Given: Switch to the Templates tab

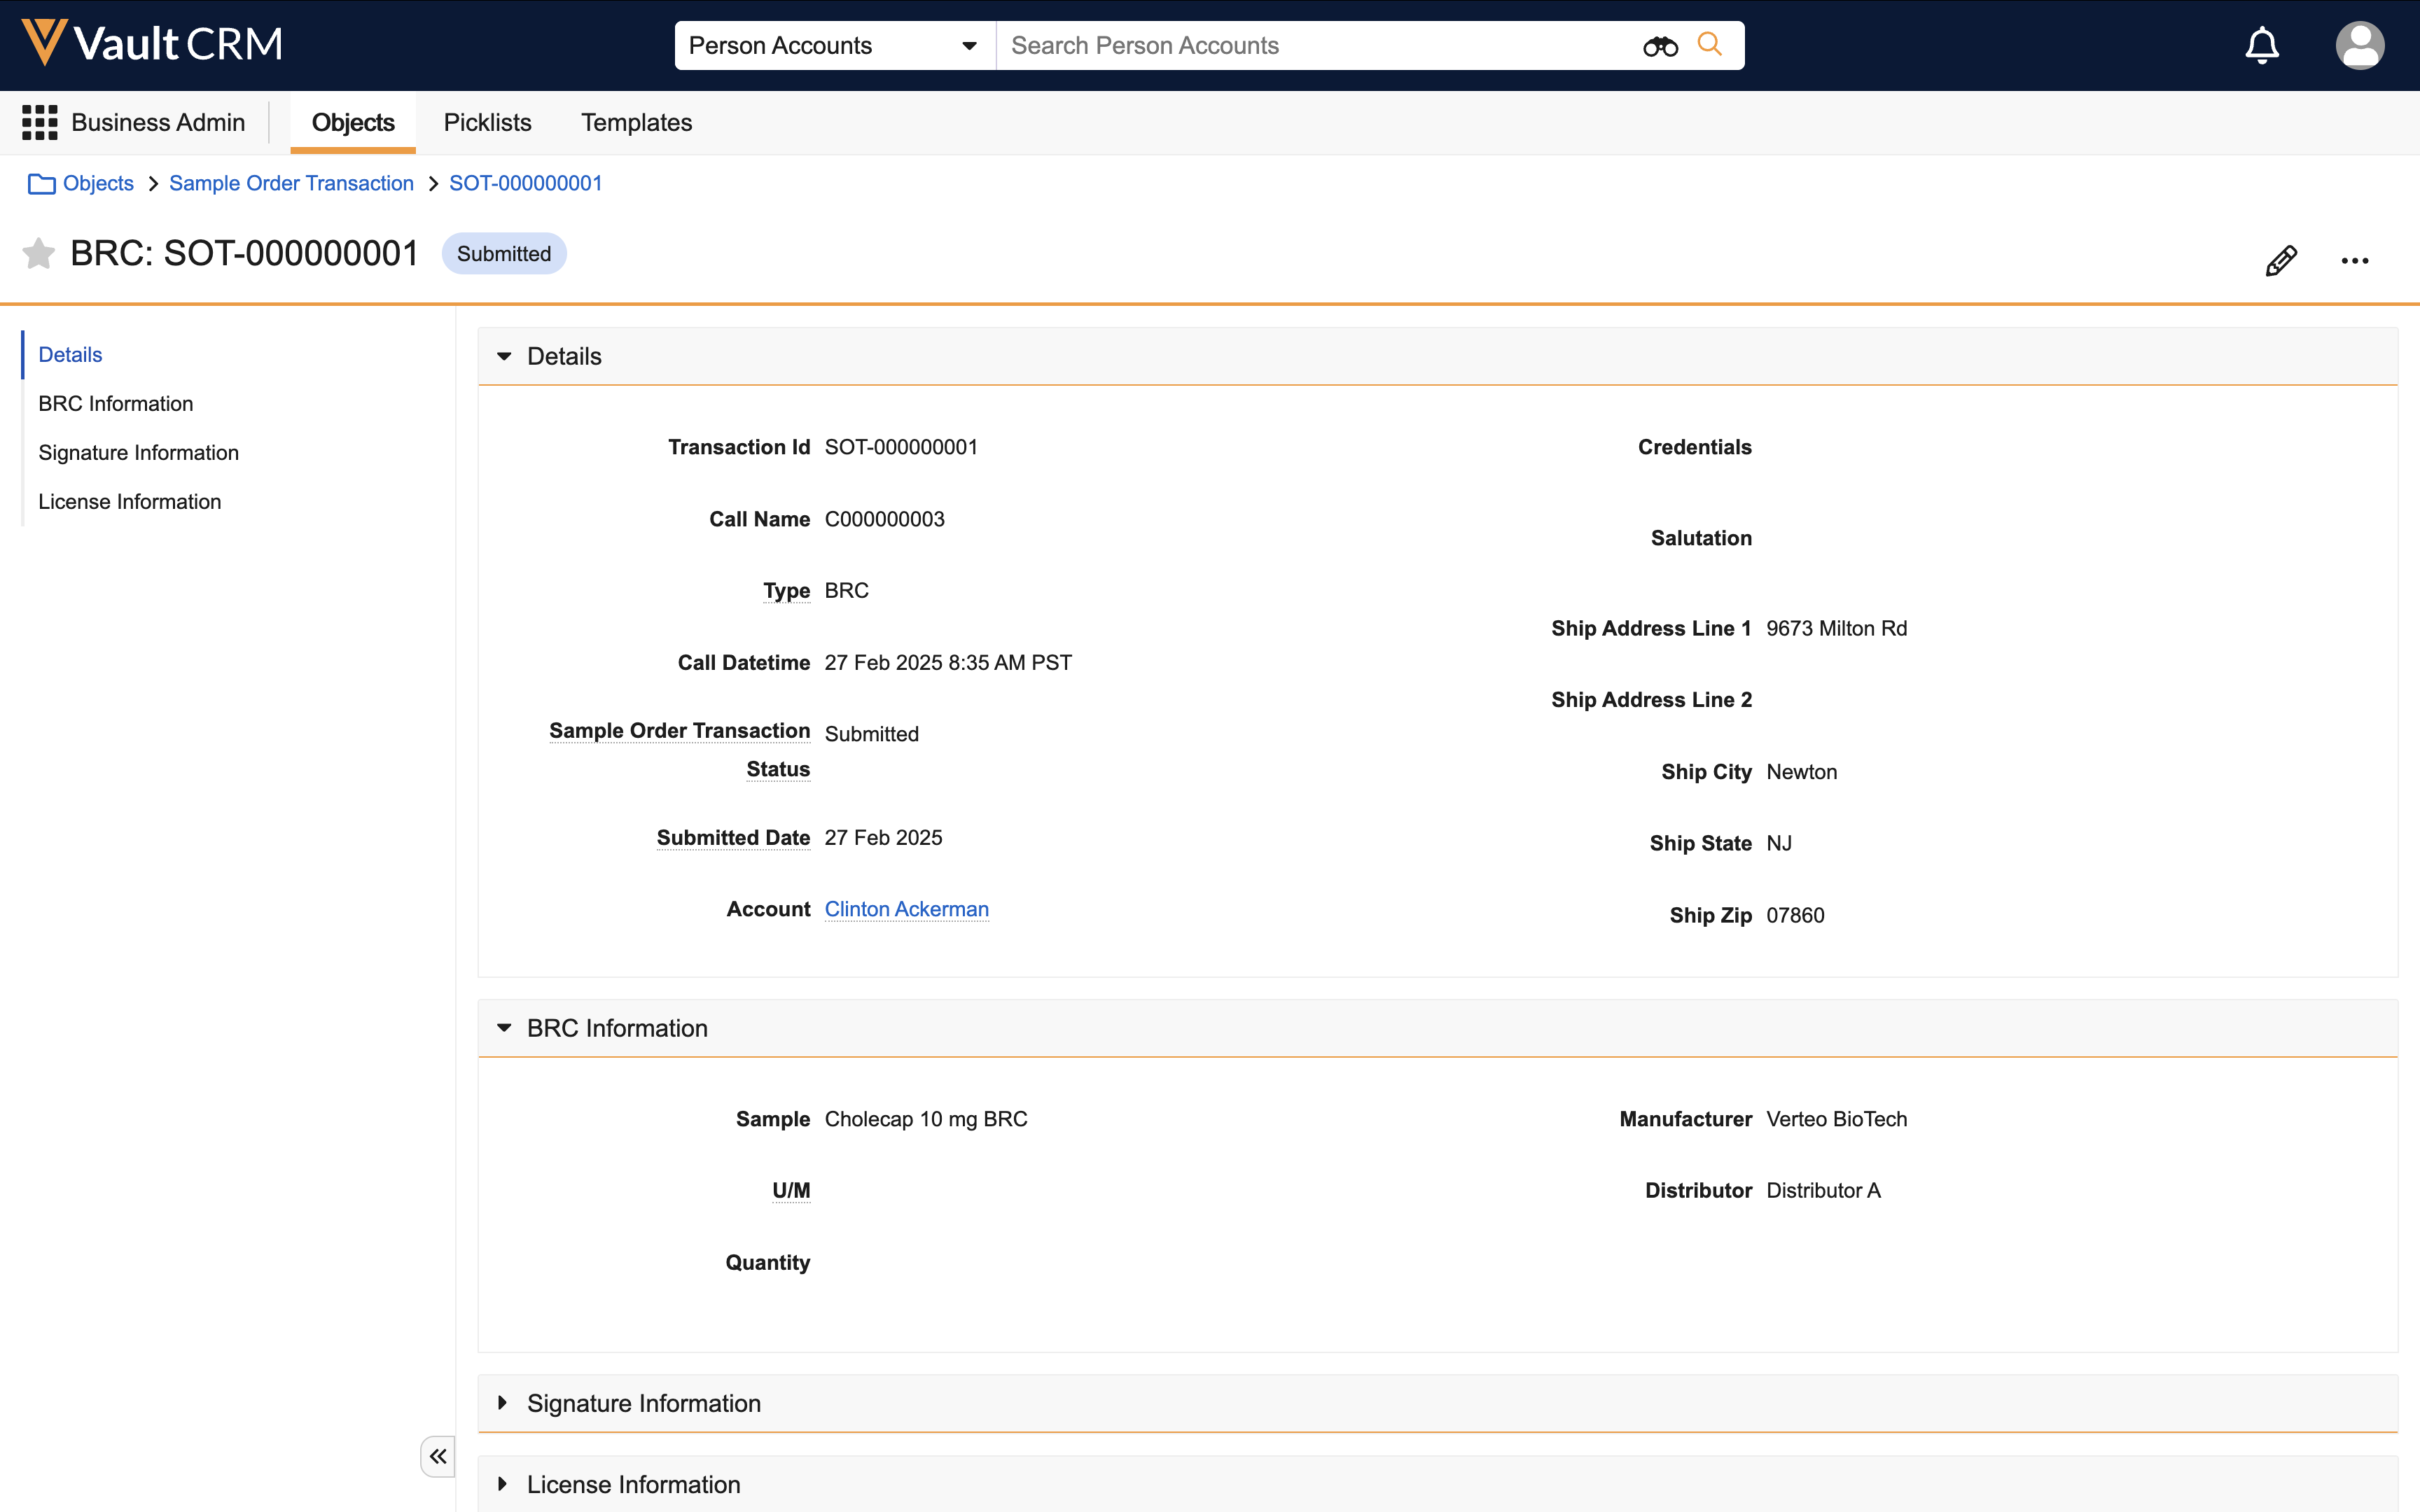Looking at the screenshot, I should pyautogui.click(x=636, y=122).
